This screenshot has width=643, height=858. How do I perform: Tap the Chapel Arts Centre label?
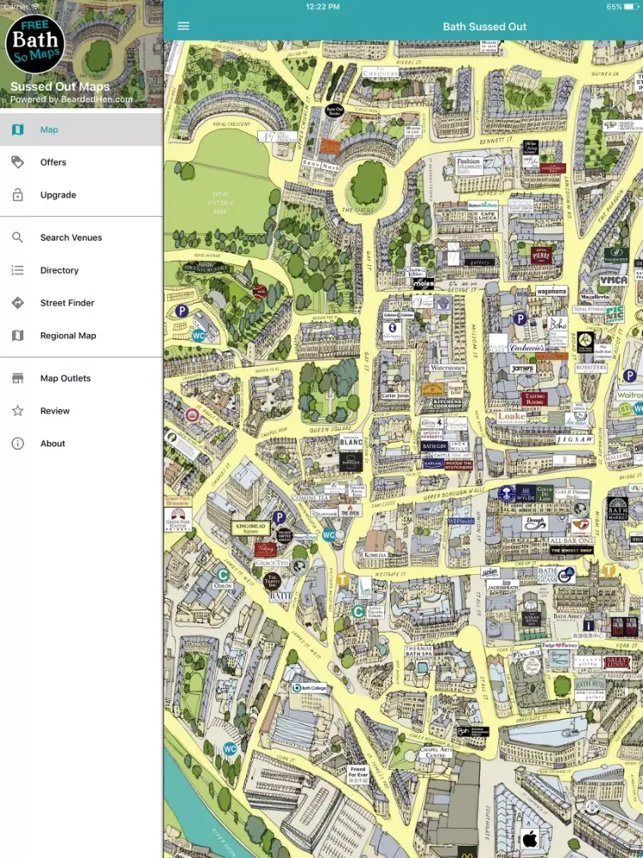click(436, 752)
